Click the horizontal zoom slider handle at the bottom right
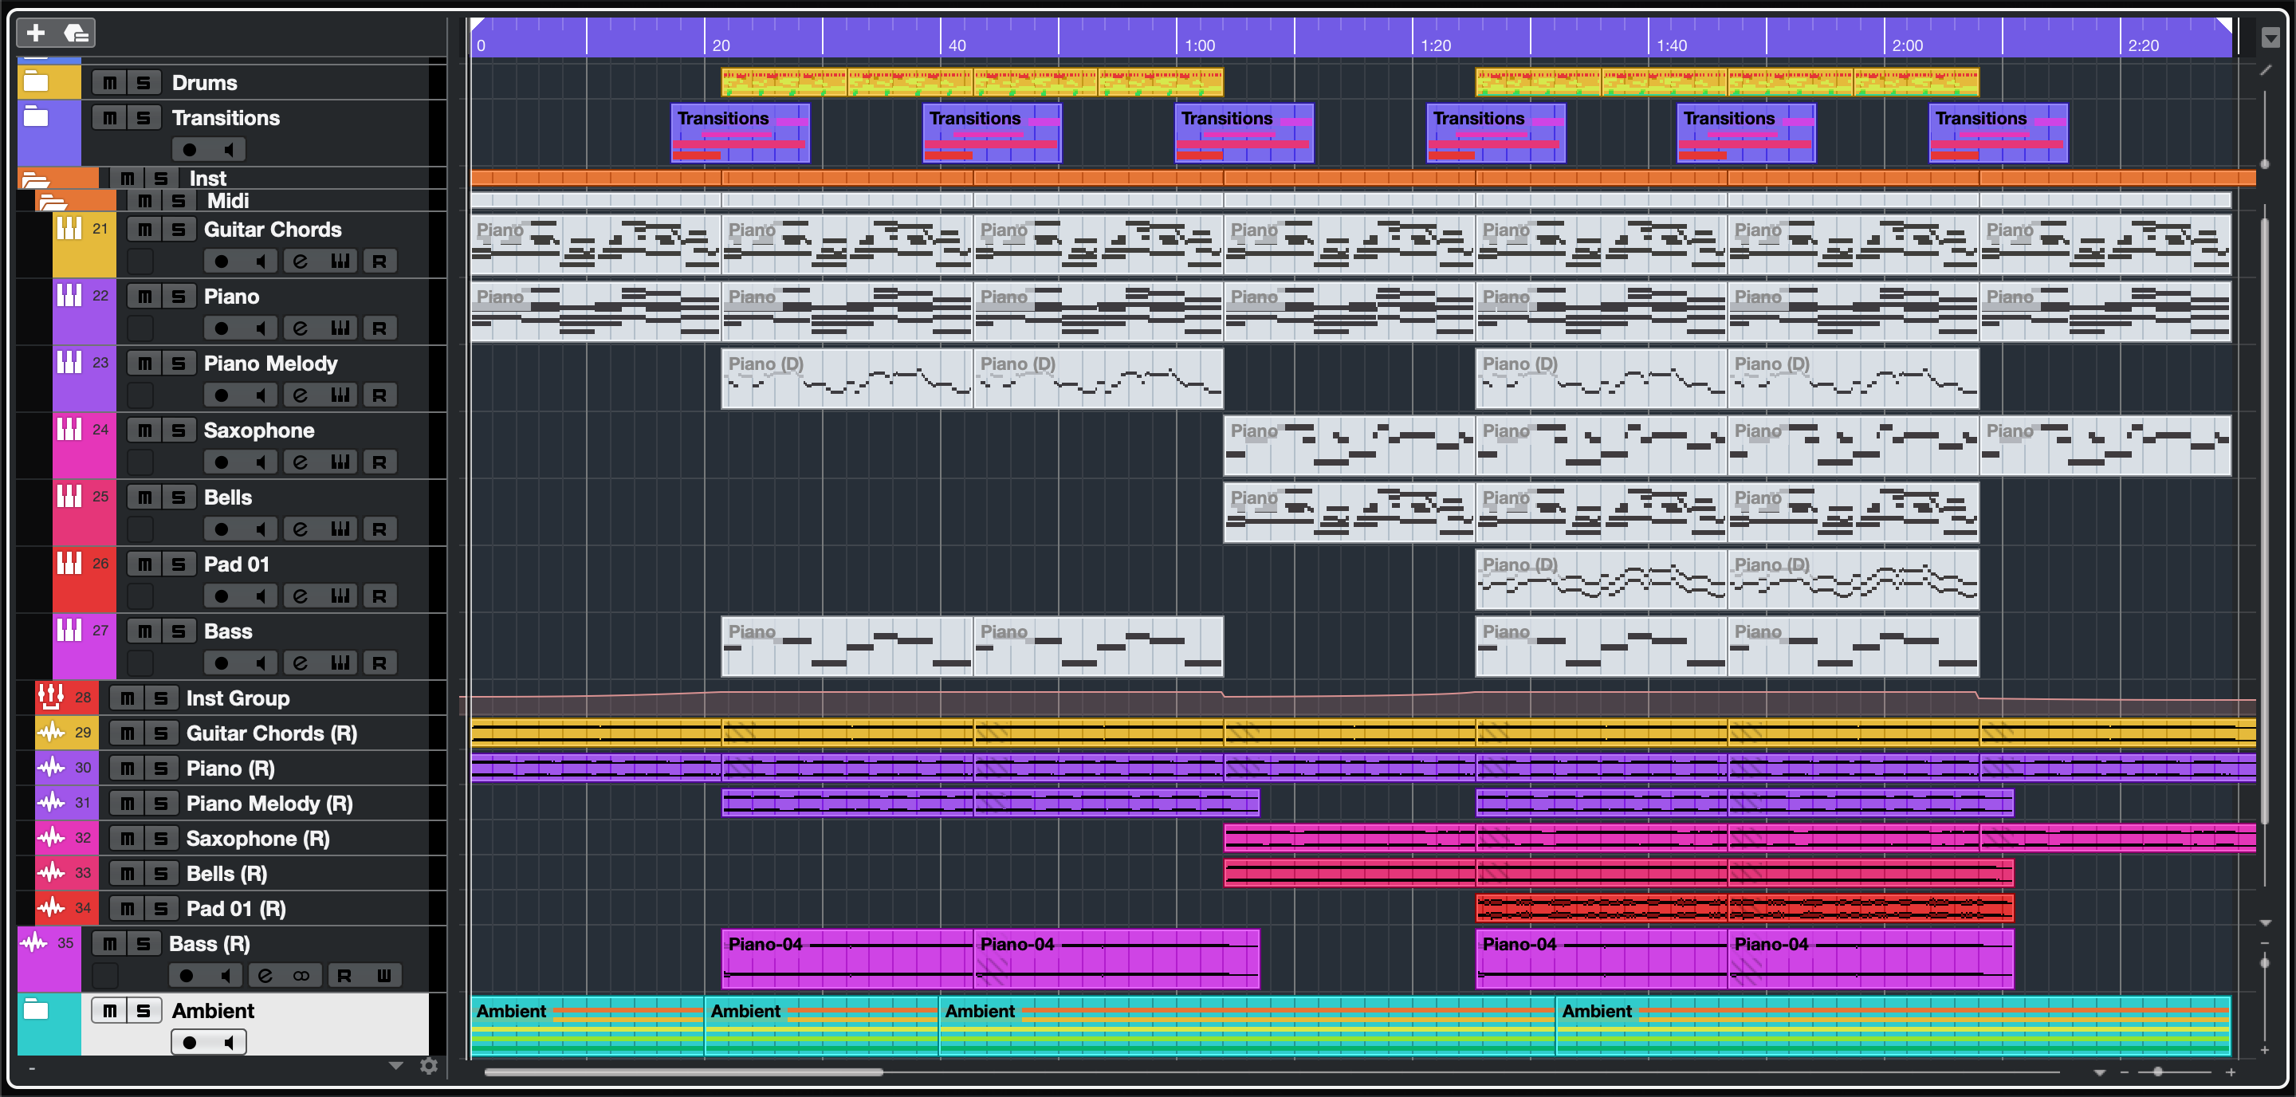This screenshot has width=2296, height=1097. pyautogui.click(x=2157, y=1072)
